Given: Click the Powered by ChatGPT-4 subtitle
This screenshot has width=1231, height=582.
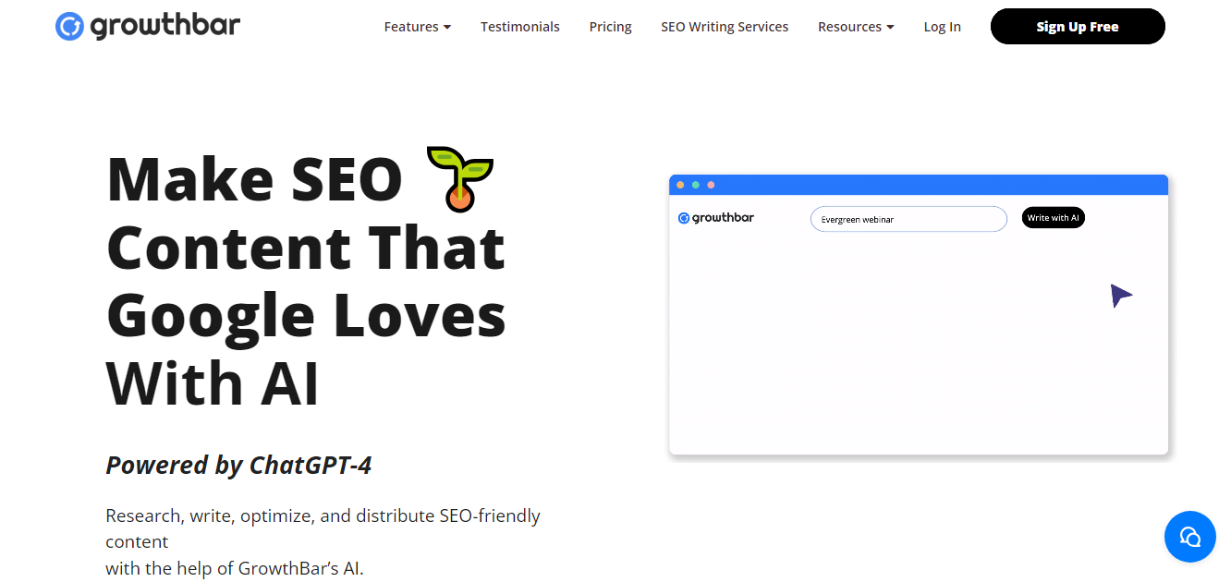Looking at the screenshot, I should [x=238, y=465].
